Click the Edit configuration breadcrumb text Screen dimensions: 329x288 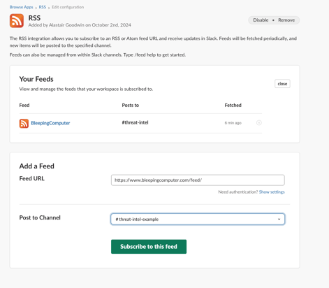(x=68, y=7)
